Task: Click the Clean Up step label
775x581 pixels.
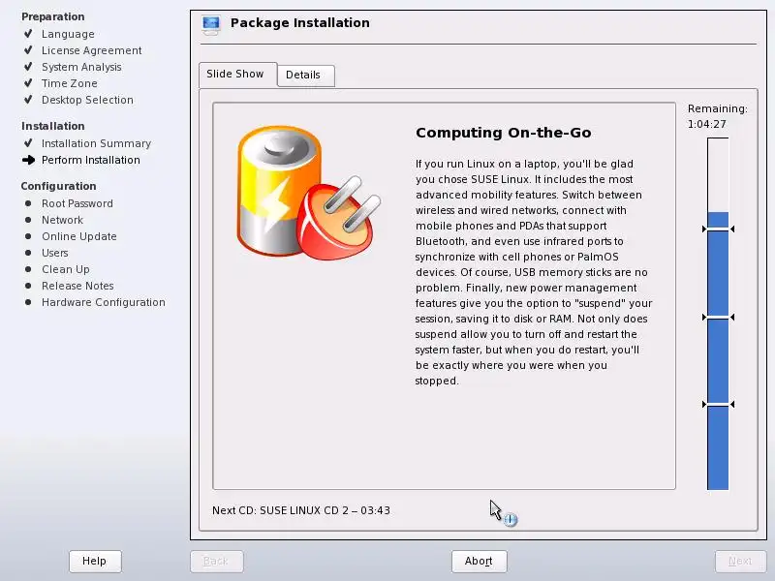Action: click(66, 269)
